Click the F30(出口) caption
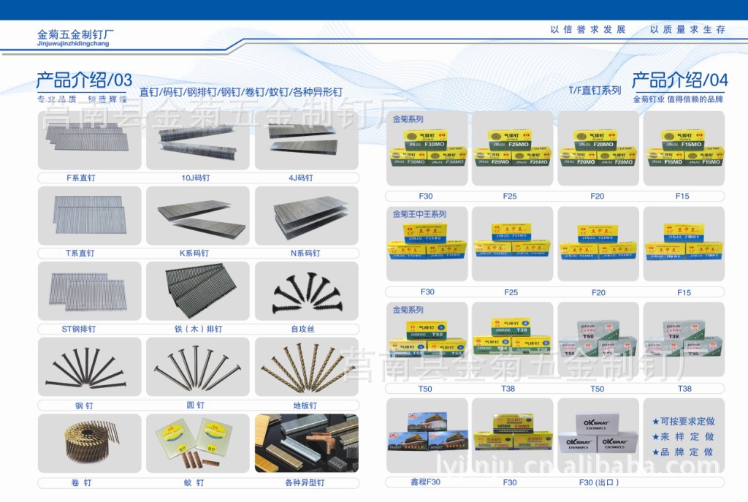The image size is (748, 502). (x=599, y=482)
